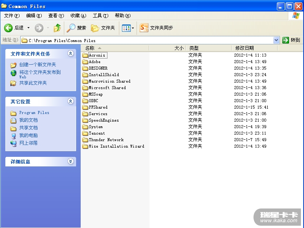Select the ODBC folder icon
Image resolution: width=304 pixels, height=228 pixels.
click(x=85, y=101)
